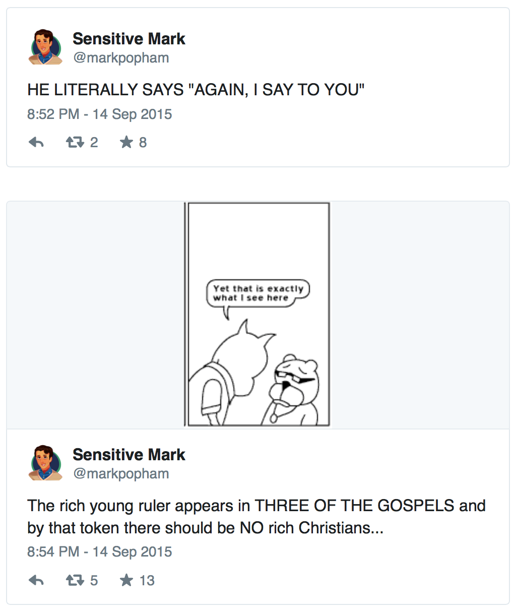Open the @markpopham handle in second tweet
This screenshot has width=516, height=613.
click(121, 474)
